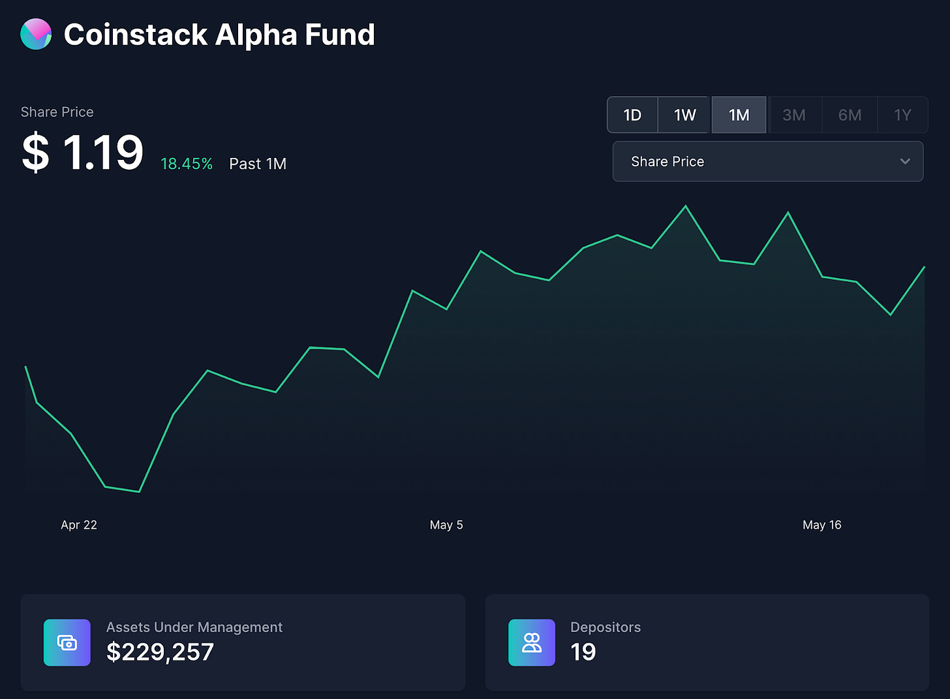
Task: Click the Depositors label text
Action: (605, 627)
